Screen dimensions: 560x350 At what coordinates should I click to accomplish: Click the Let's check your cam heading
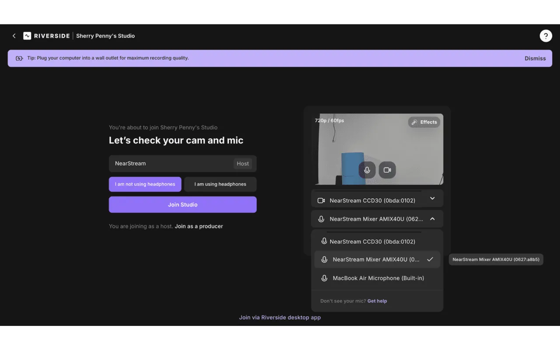[176, 140]
